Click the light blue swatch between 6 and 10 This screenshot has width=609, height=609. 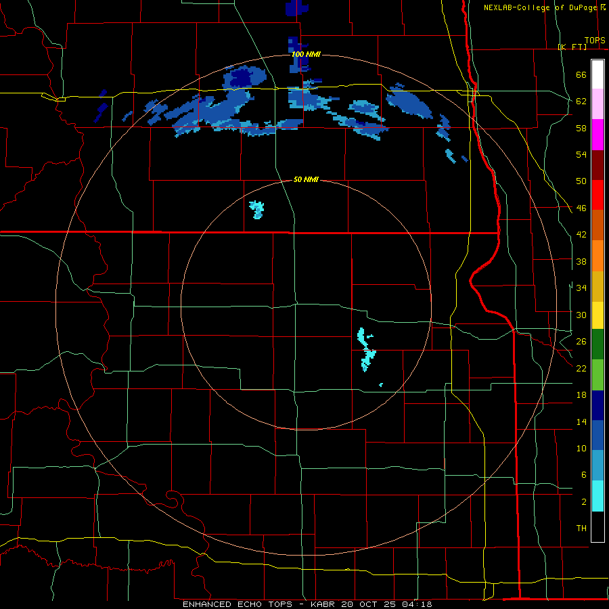tap(597, 466)
